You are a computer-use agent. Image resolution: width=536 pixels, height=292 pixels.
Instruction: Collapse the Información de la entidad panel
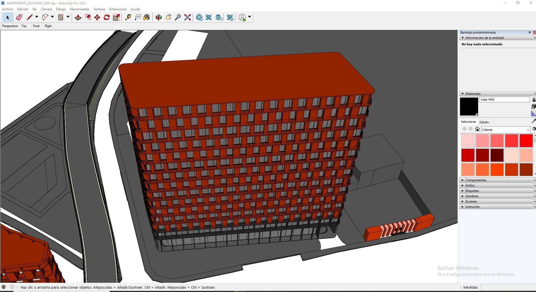[x=463, y=38]
